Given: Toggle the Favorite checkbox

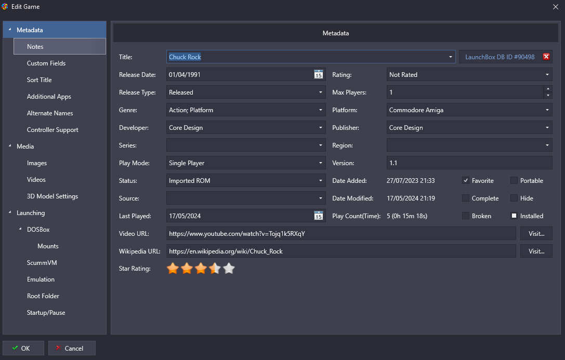Looking at the screenshot, I should click(466, 180).
